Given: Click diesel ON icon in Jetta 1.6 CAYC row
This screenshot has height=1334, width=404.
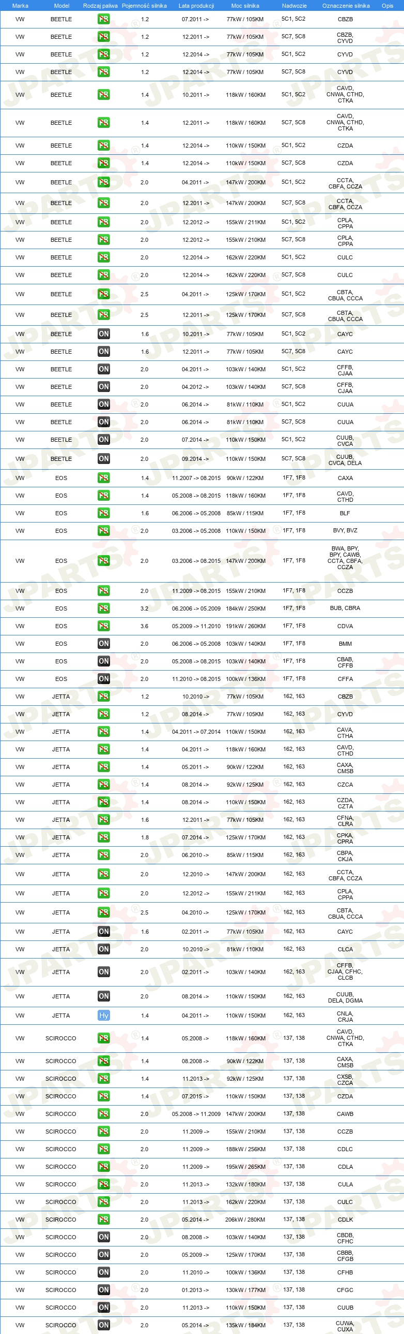Looking at the screenshot, I should point(104,932).
